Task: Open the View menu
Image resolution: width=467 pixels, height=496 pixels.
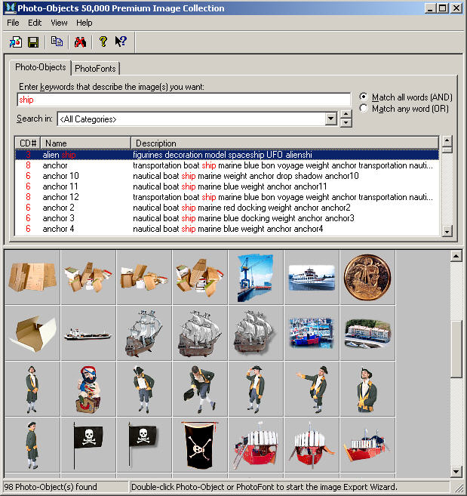Action: 59,23
